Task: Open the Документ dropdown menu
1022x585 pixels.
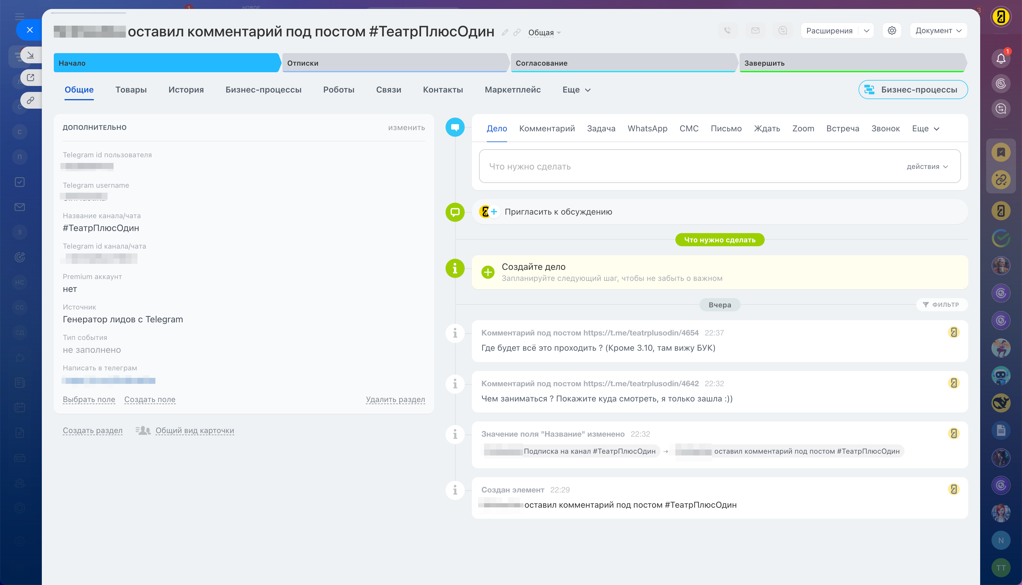Action: [938, 30]
